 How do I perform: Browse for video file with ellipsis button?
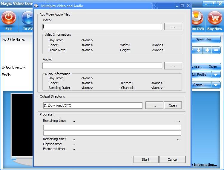(173, 27)
